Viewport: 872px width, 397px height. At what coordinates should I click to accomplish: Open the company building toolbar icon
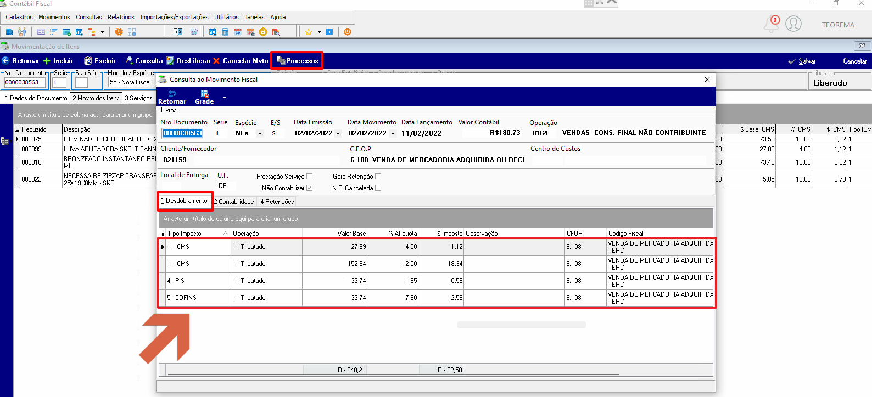click(x=9, y=32)
